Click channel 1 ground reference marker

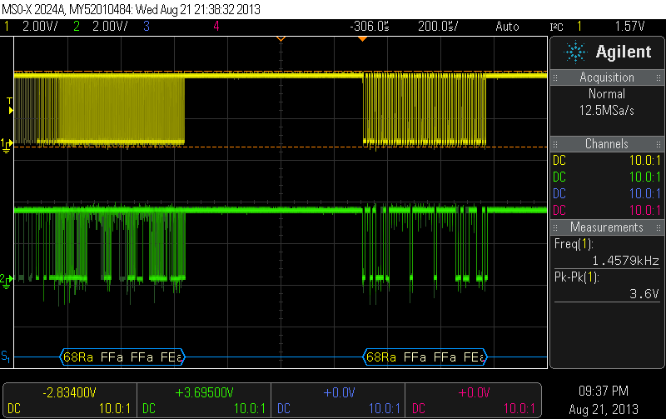point(7,146)
